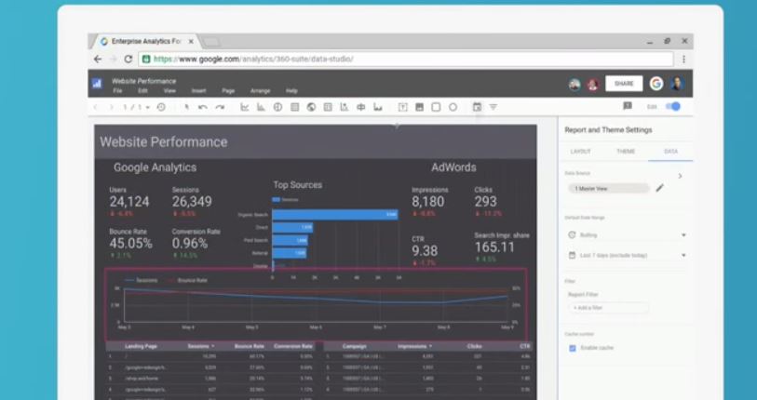Viewport: 757px width, 400px height.
Task: Open the Arrange menu
Action: point(260,91)
